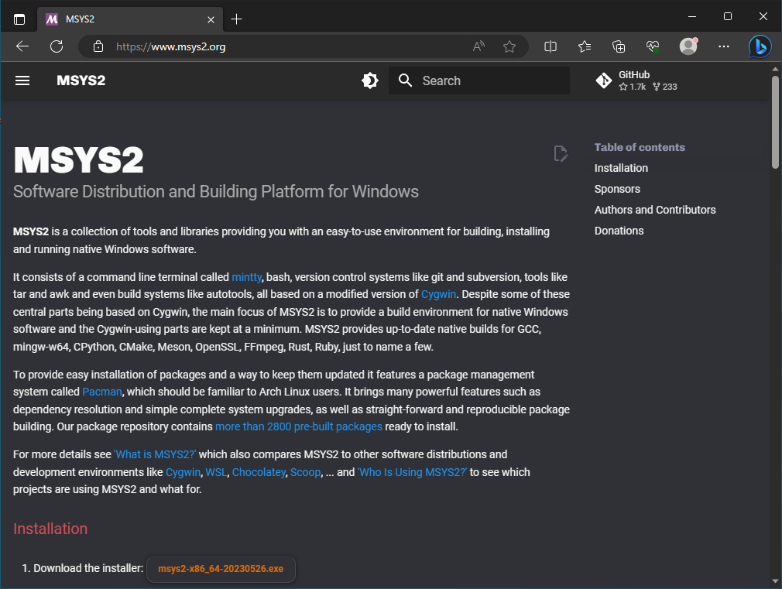Download msys2-x86_64-20230526.exe installer

point(221,569)
